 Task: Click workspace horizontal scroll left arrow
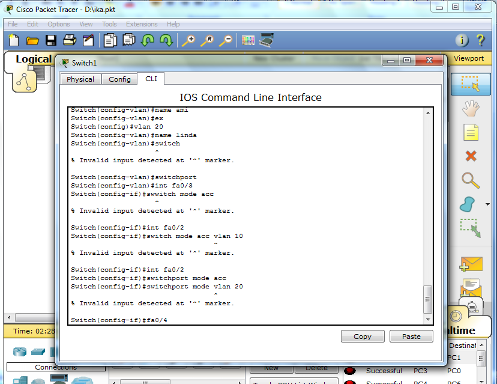[9, 317]
